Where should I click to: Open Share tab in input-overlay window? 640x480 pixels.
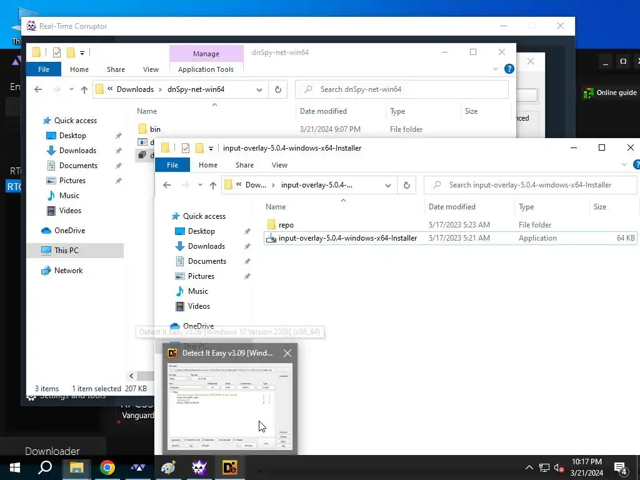click(244, 165)
